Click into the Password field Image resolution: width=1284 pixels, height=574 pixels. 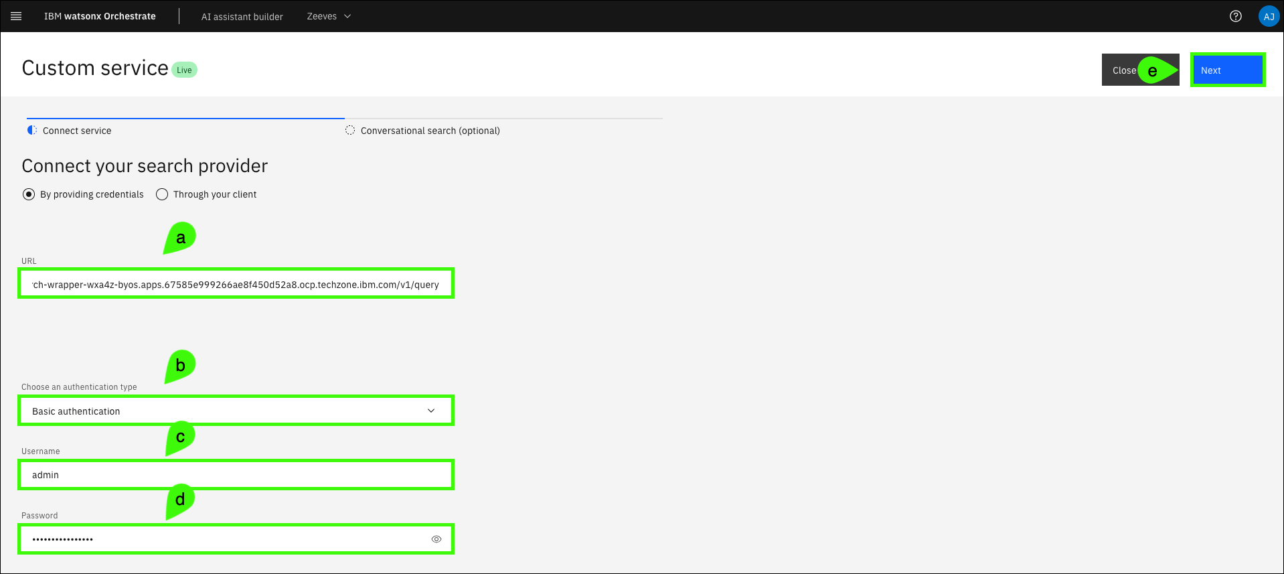point(221,539)
